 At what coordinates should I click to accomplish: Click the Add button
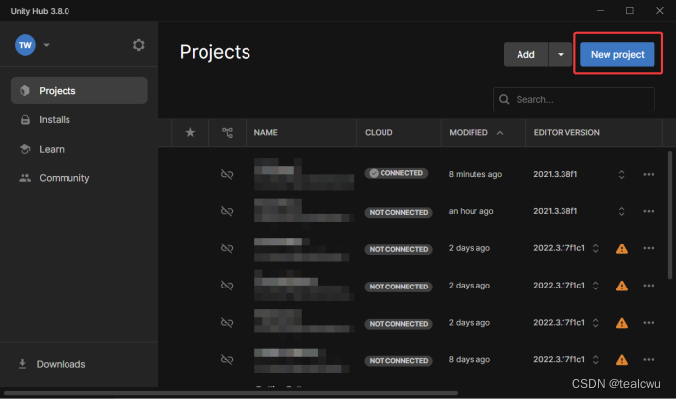click(525, 54)
